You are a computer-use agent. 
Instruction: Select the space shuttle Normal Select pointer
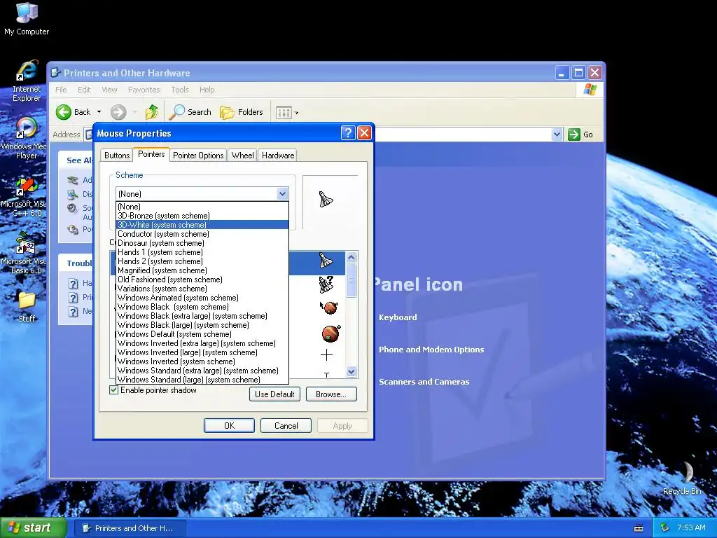(326, 261)
